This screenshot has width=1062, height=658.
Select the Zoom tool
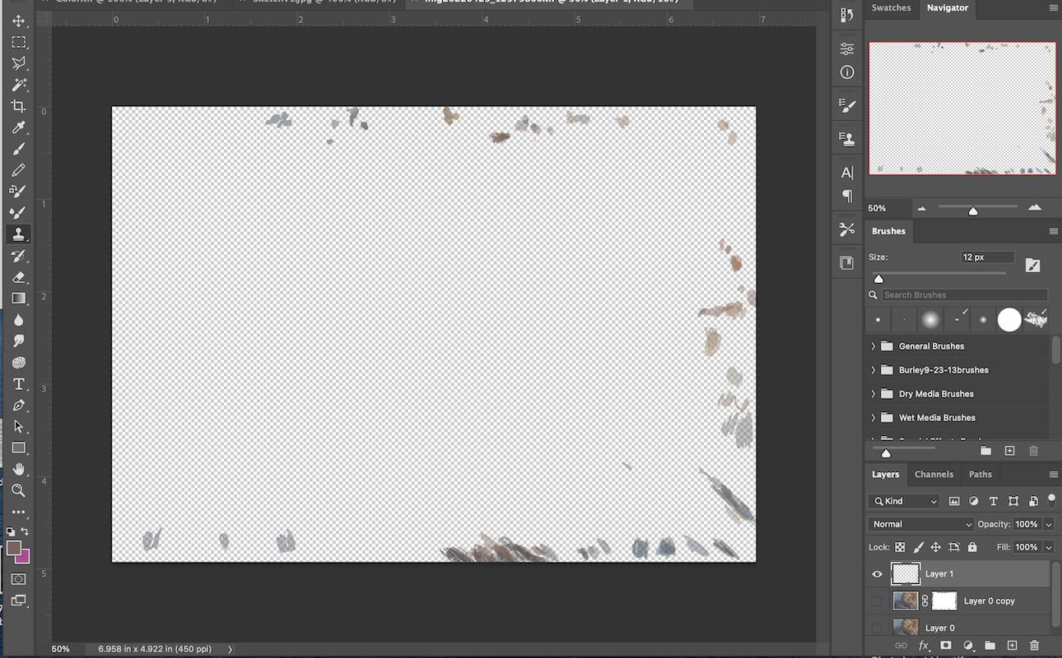18,491
